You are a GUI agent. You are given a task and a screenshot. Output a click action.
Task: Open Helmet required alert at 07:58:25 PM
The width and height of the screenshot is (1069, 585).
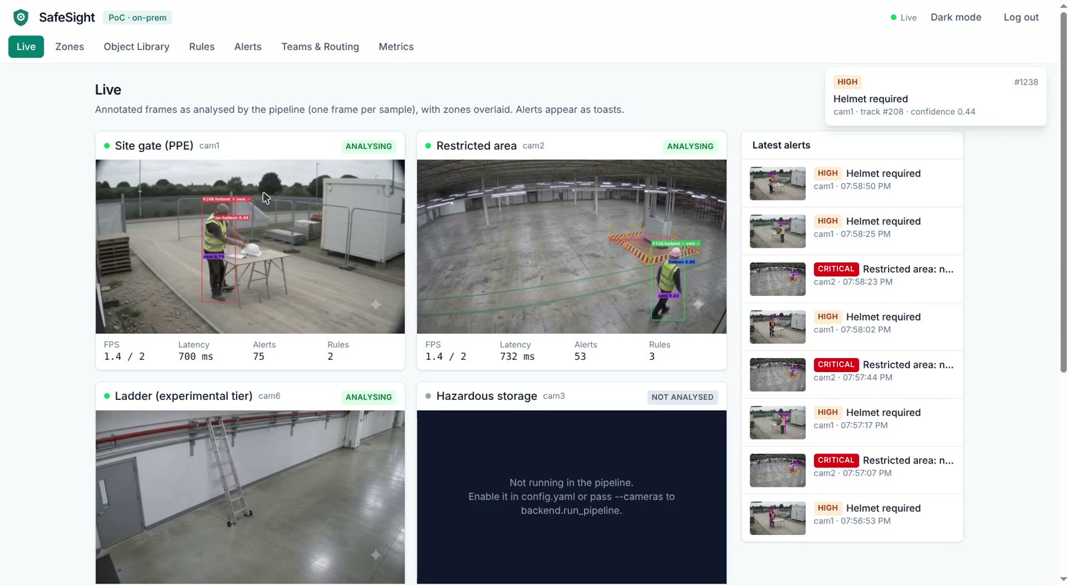[852, 231]
